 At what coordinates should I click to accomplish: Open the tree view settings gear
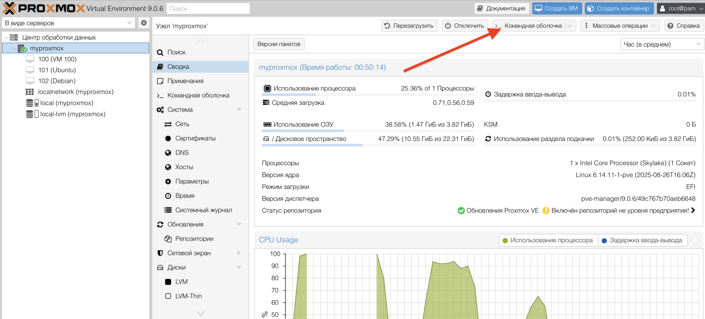tap(144, 23)
